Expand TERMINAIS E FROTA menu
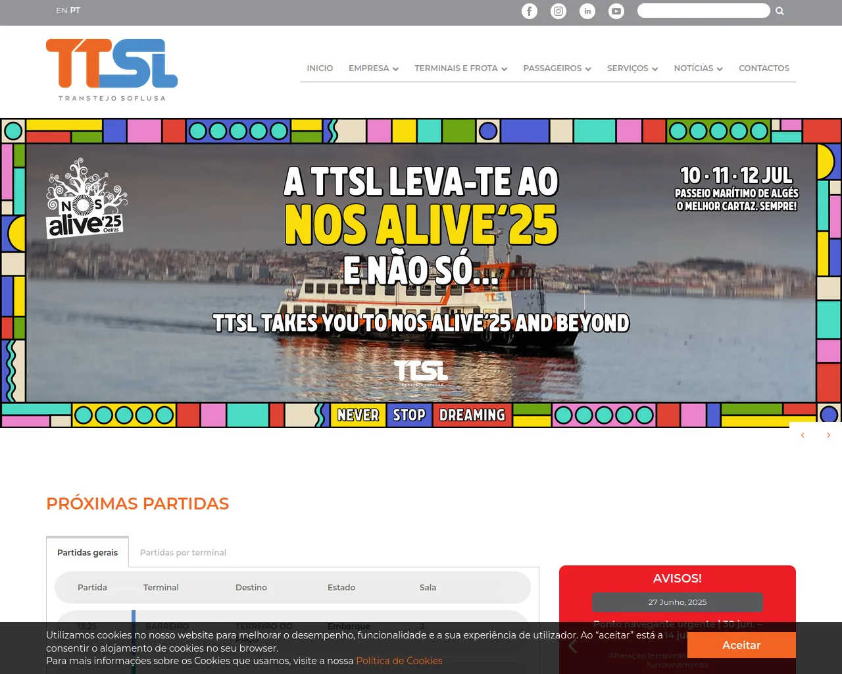 pyautogui.click(x=461, y=68)
